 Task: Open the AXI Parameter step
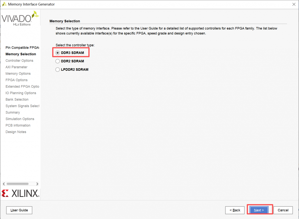pyautogui.click(x=16, y=67)
